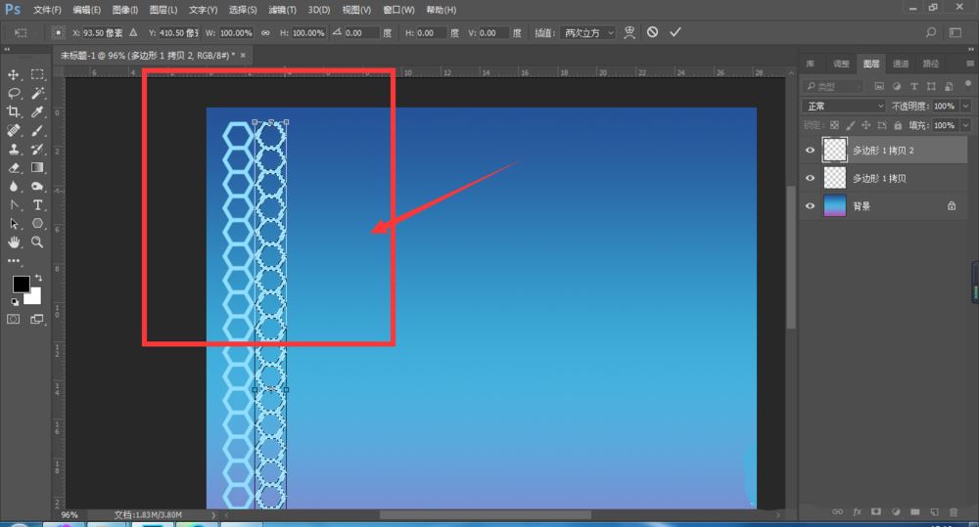This screenshot has height=527, width=979.
Task: Cancel the transform
Action: click(652, 32)
